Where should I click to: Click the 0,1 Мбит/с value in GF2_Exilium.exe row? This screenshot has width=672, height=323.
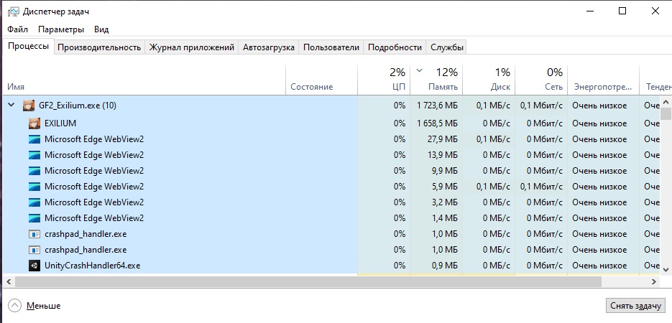(542, 106)
